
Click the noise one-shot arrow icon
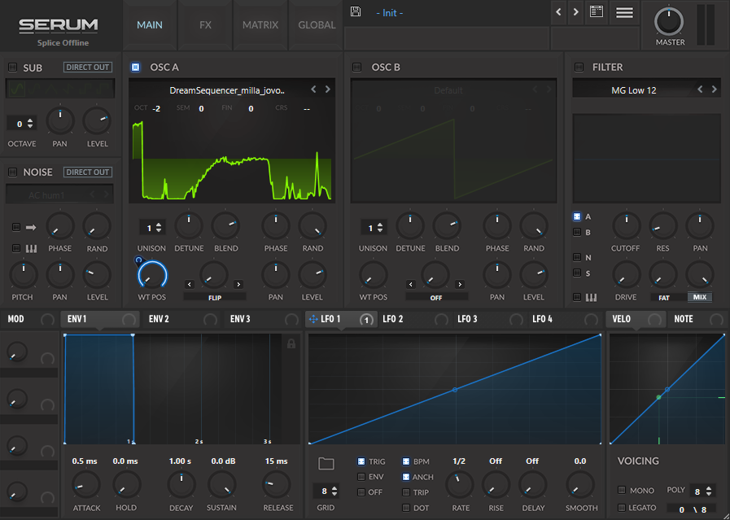click(x=31, y=227)
